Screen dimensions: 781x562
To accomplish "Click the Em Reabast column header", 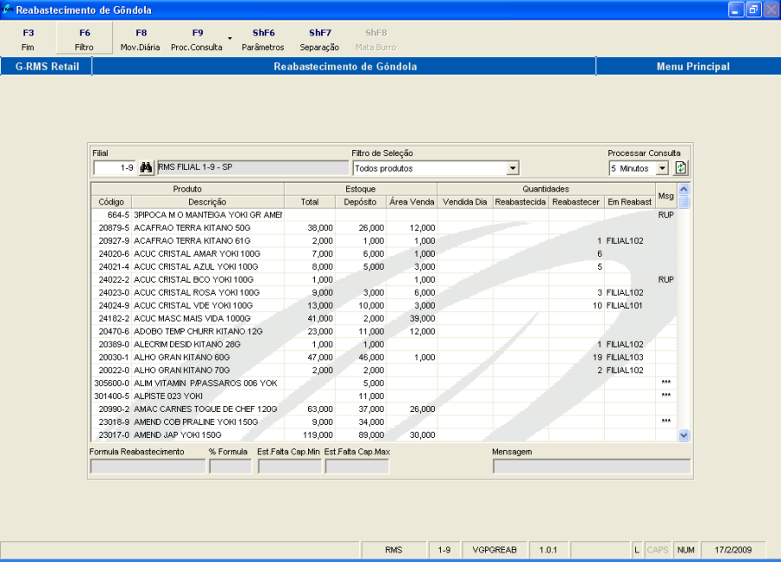I will (630, 202).
